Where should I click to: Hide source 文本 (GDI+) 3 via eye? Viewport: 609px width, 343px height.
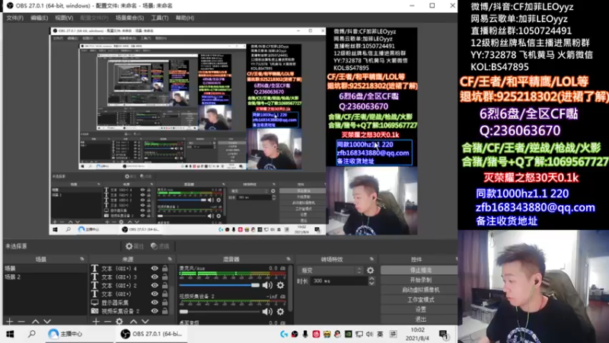pyautogui.click(x=155, y=277)
